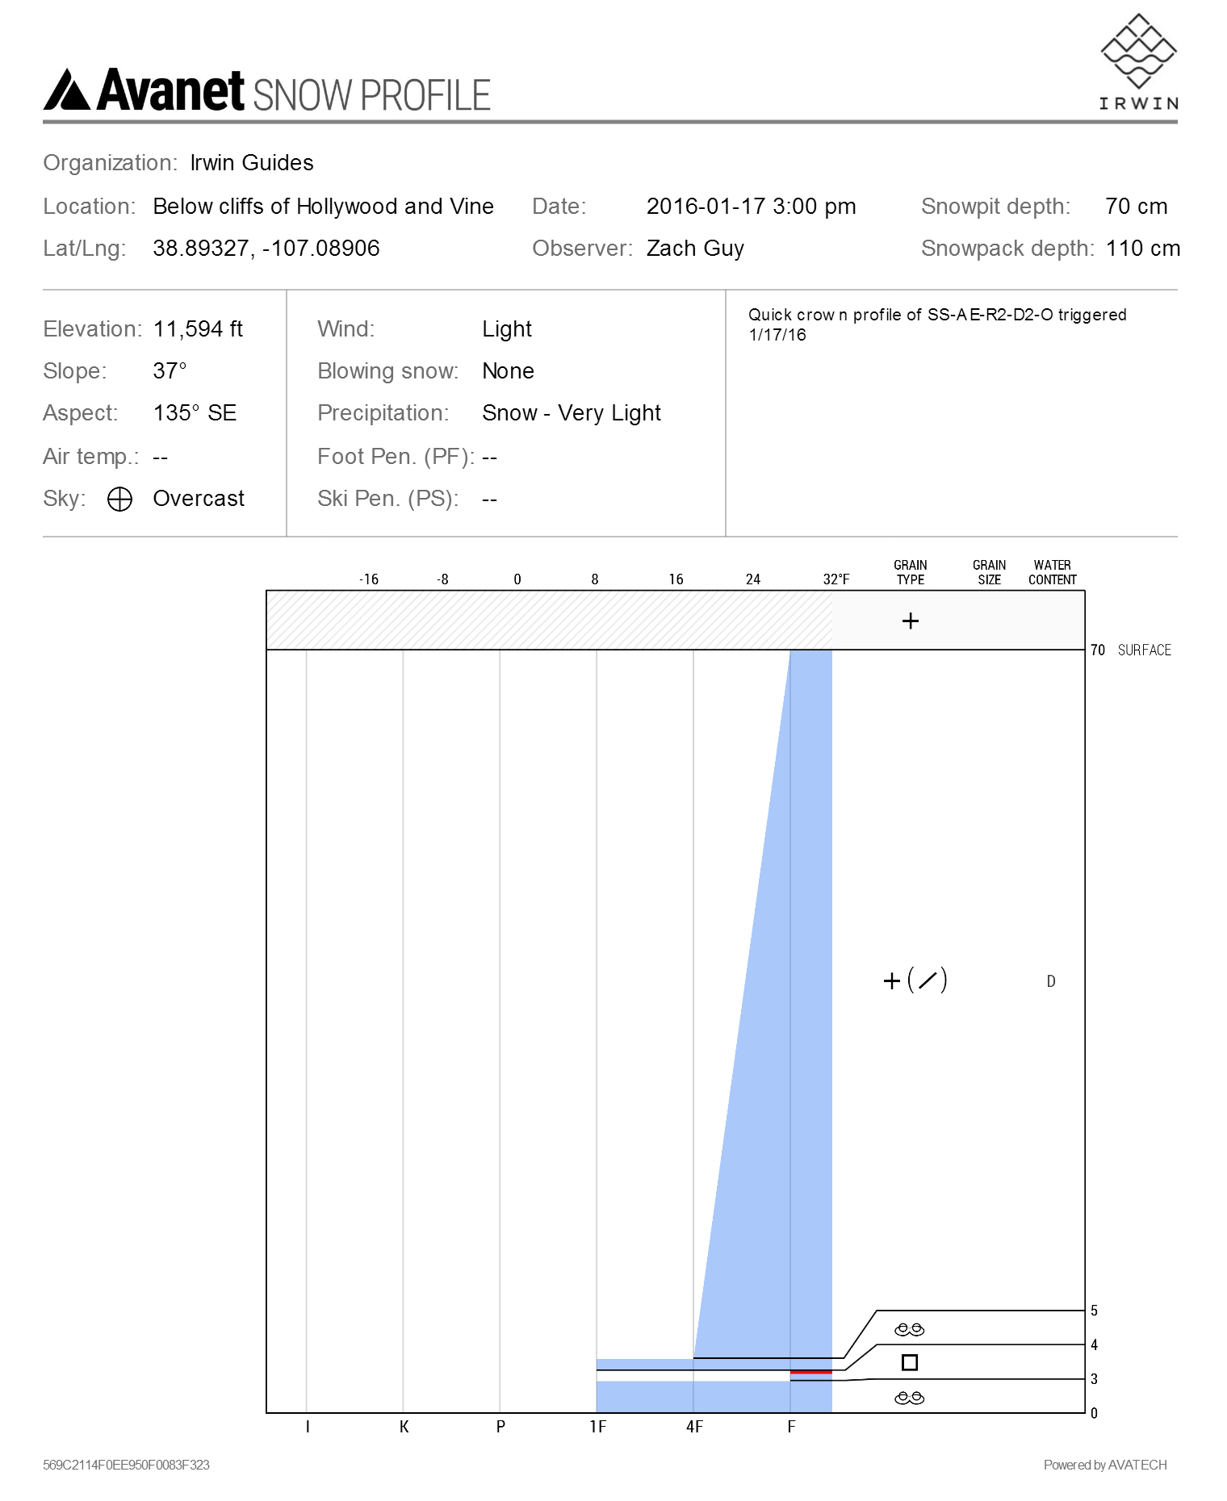Click the depth label '3'
Screen dimensions: 1227x1501
coord(1094,1379)
